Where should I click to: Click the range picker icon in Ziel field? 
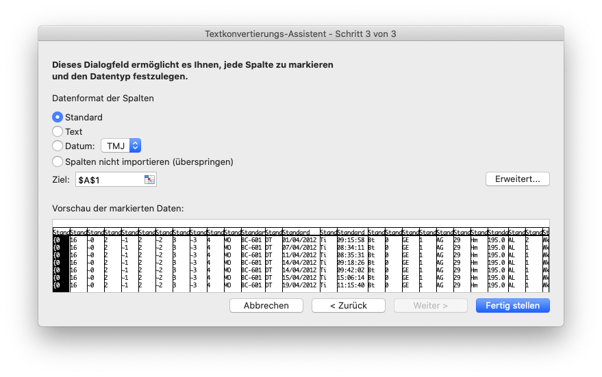[x=149, y=180]
